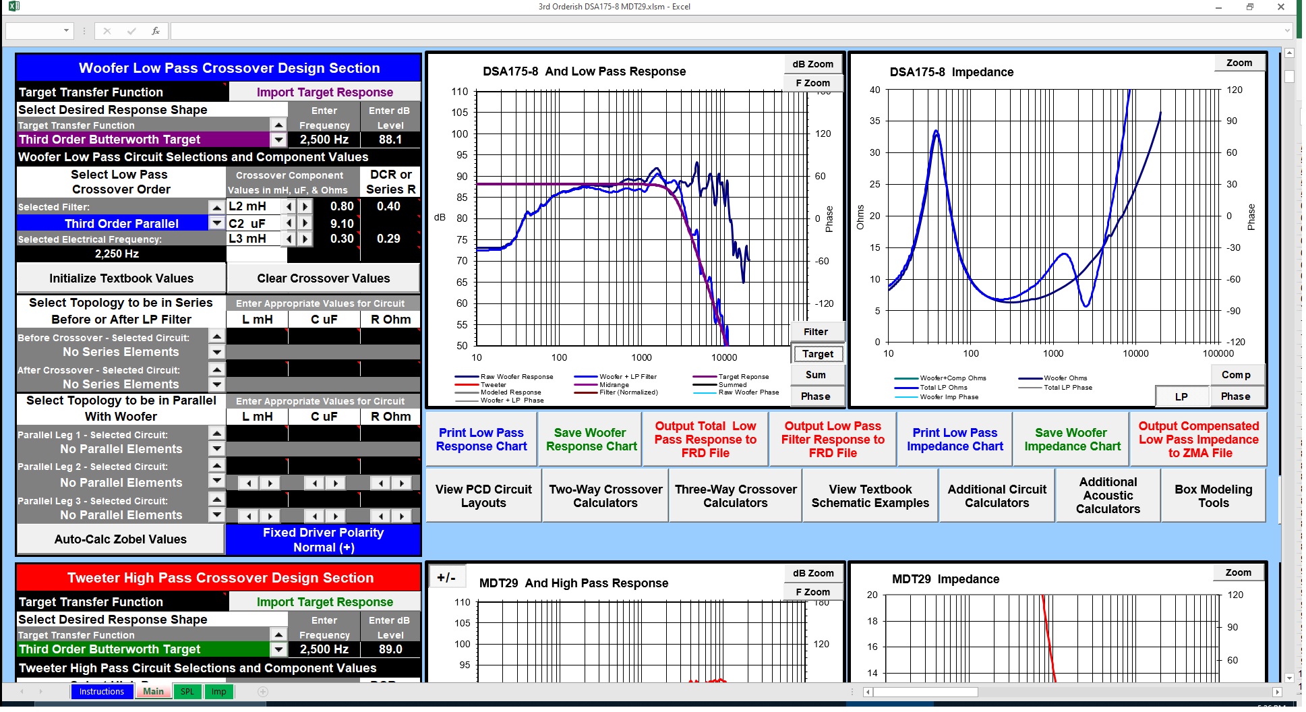Click dB Zoom on MDT29 high pass chart
1306x712 pixels.
point(813,573)
